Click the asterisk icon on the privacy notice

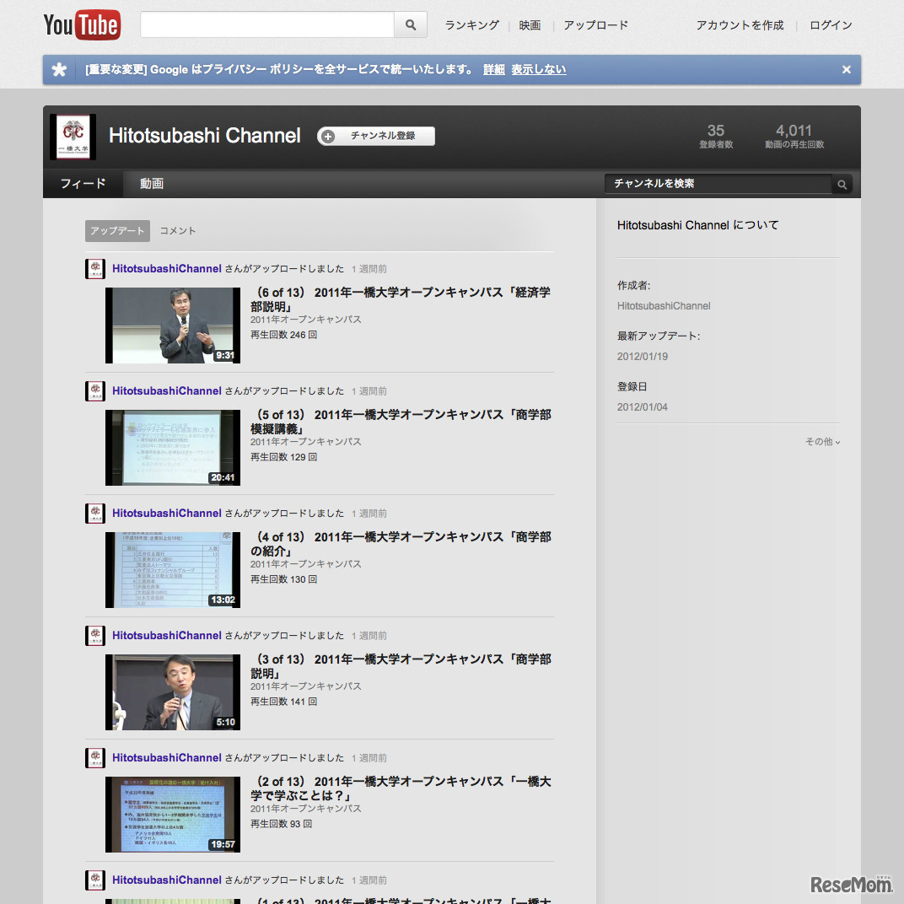pos(59,69)
